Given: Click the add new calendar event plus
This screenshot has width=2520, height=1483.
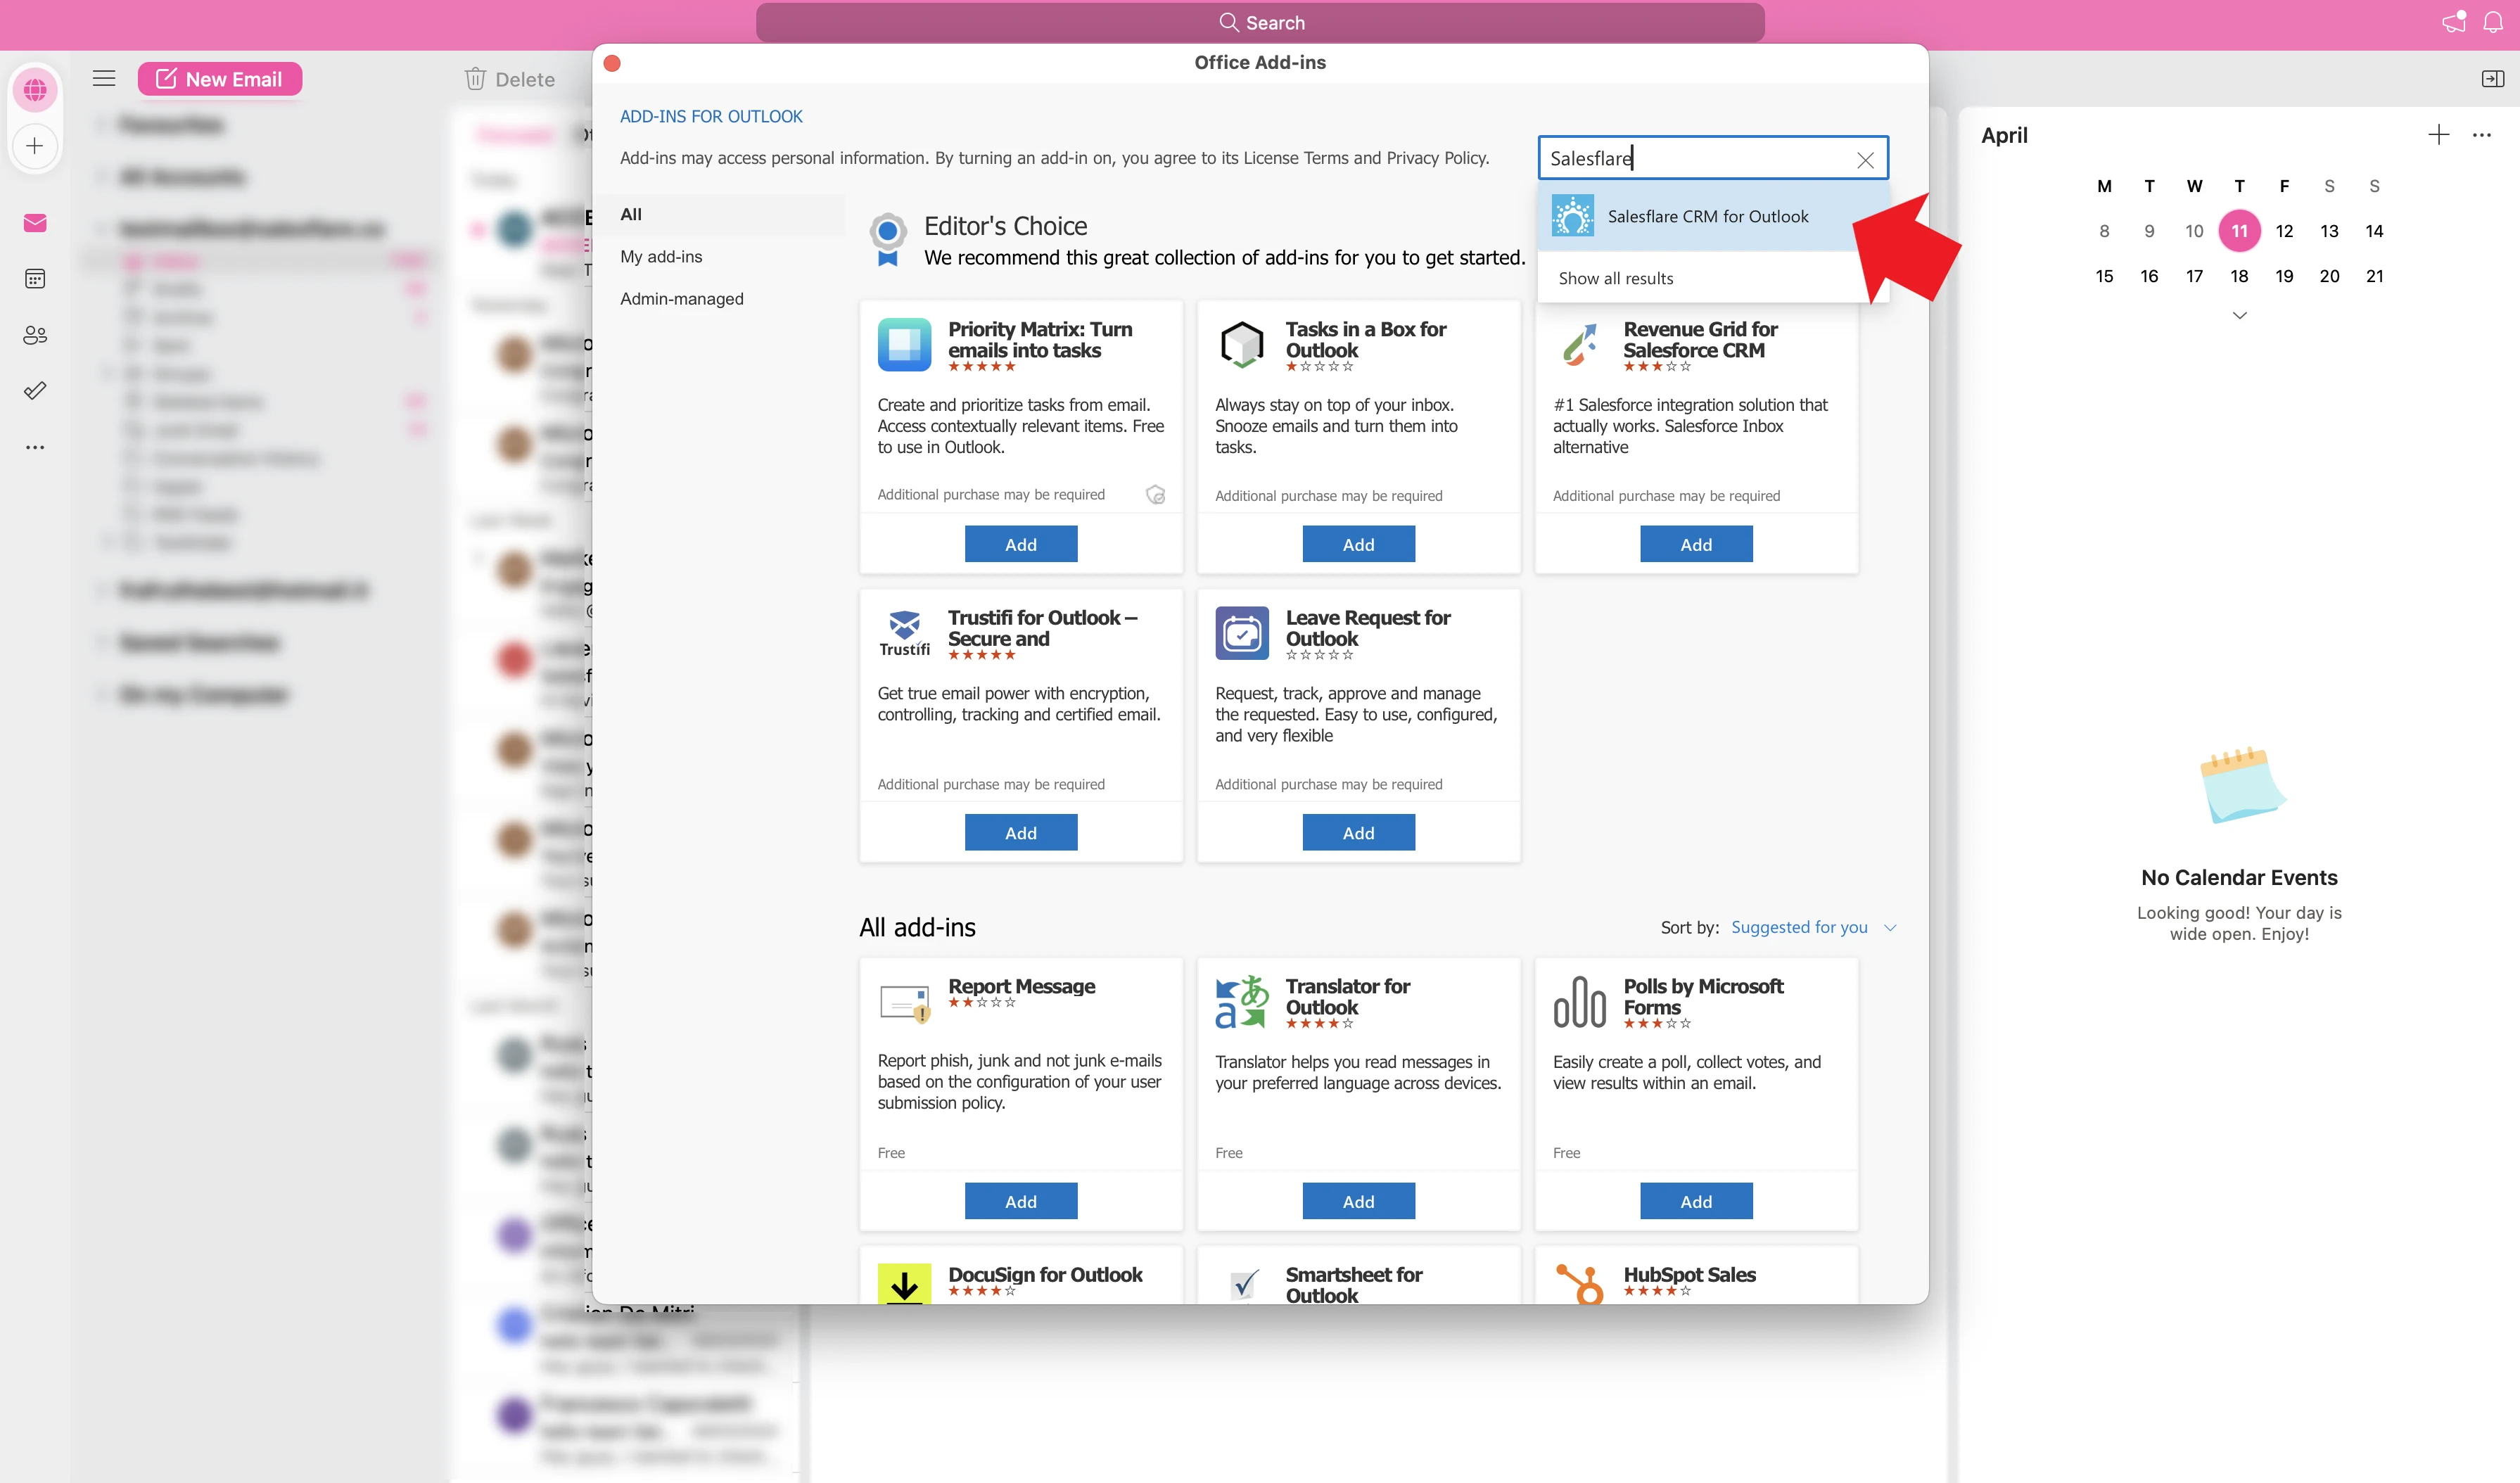Looking at the screenshot, I should click(2438, 135).
